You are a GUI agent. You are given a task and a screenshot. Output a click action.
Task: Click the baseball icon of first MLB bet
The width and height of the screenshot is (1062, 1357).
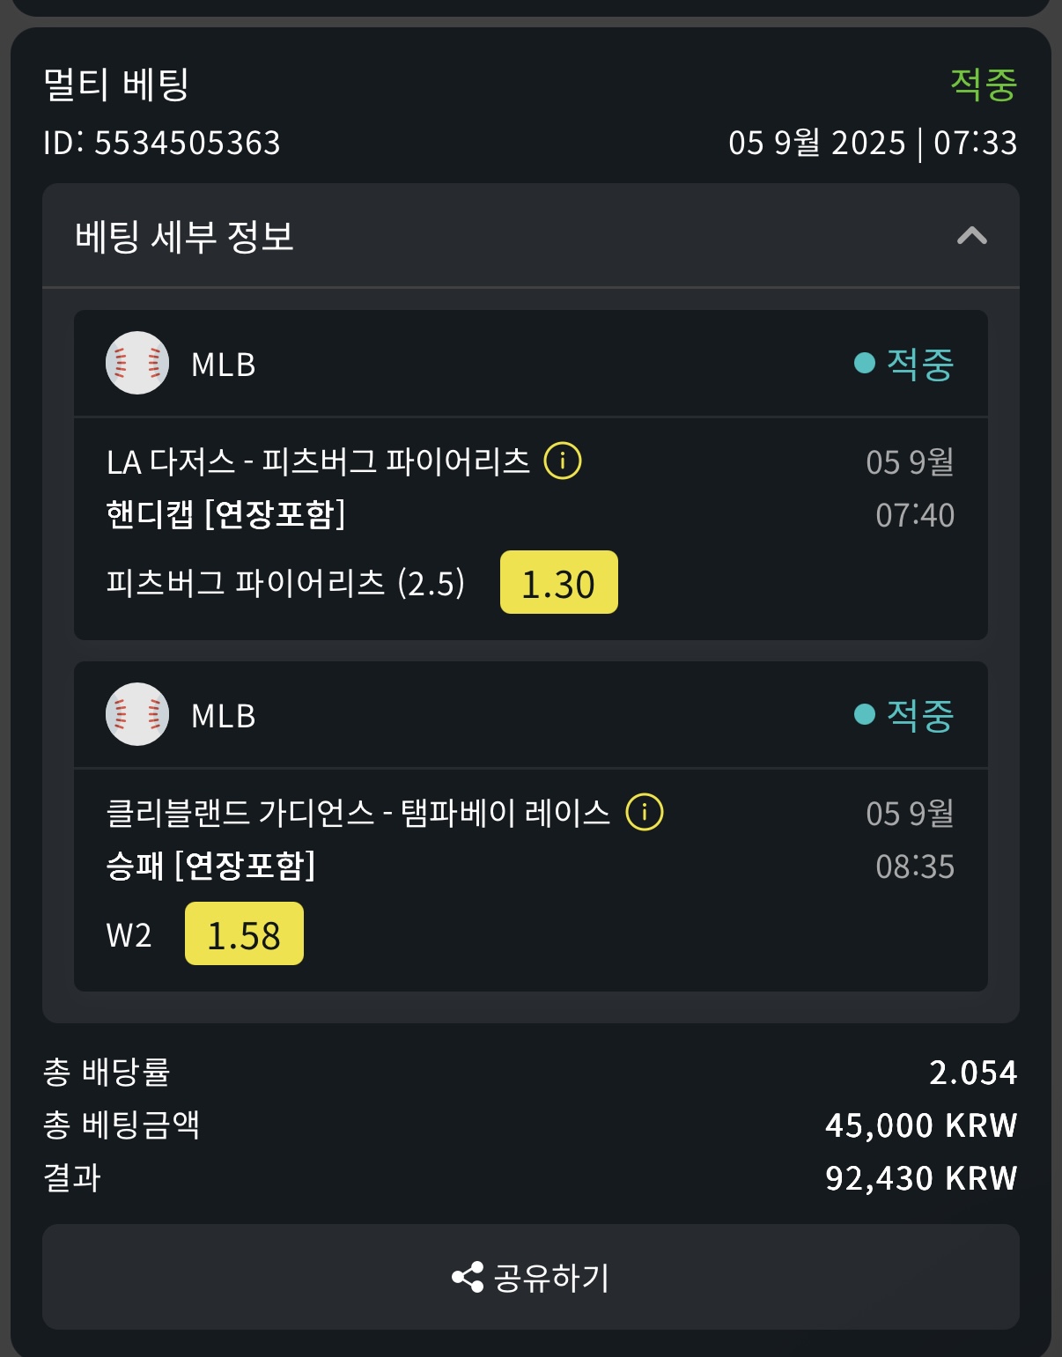pyautogui.click(x=137, y=363)
